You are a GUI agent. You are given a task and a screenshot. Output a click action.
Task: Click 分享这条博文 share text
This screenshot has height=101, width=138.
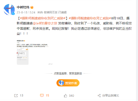111,95
